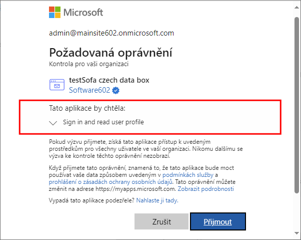Click the vertical scrollbar thumb
301x240 pixels.
coord(297,105)
